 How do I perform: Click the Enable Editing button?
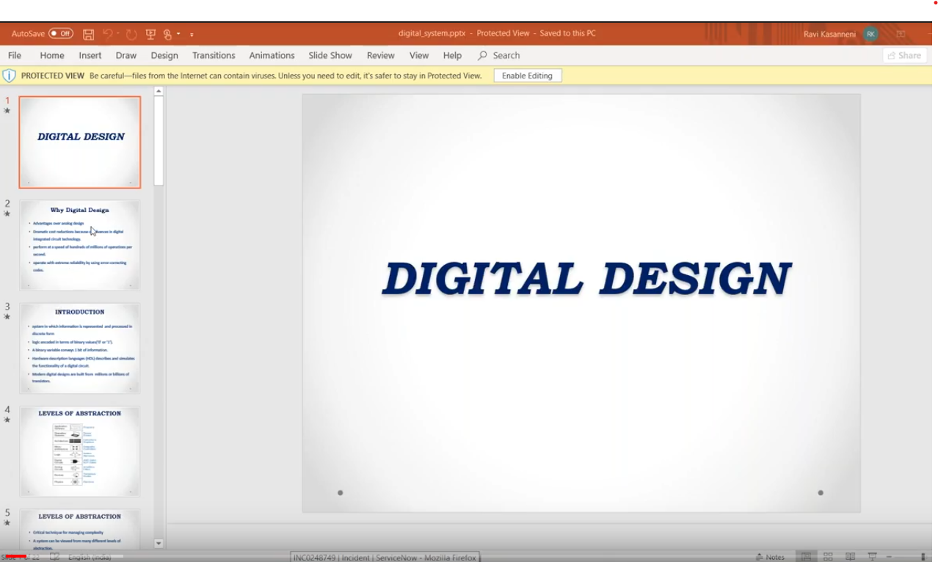click(527, 76)
